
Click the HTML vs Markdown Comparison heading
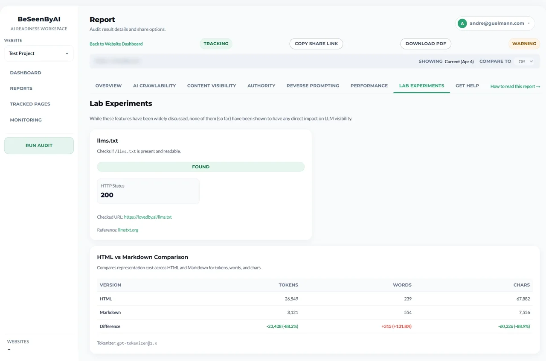[142, 257]
